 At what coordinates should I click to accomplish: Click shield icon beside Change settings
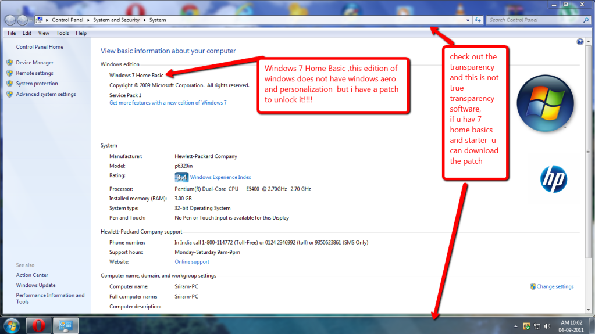coord(533,286)
